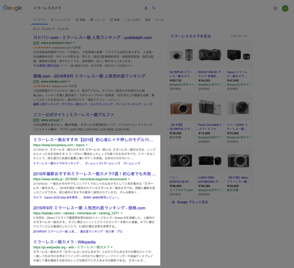Click the blue search magnifier icon

154,8
